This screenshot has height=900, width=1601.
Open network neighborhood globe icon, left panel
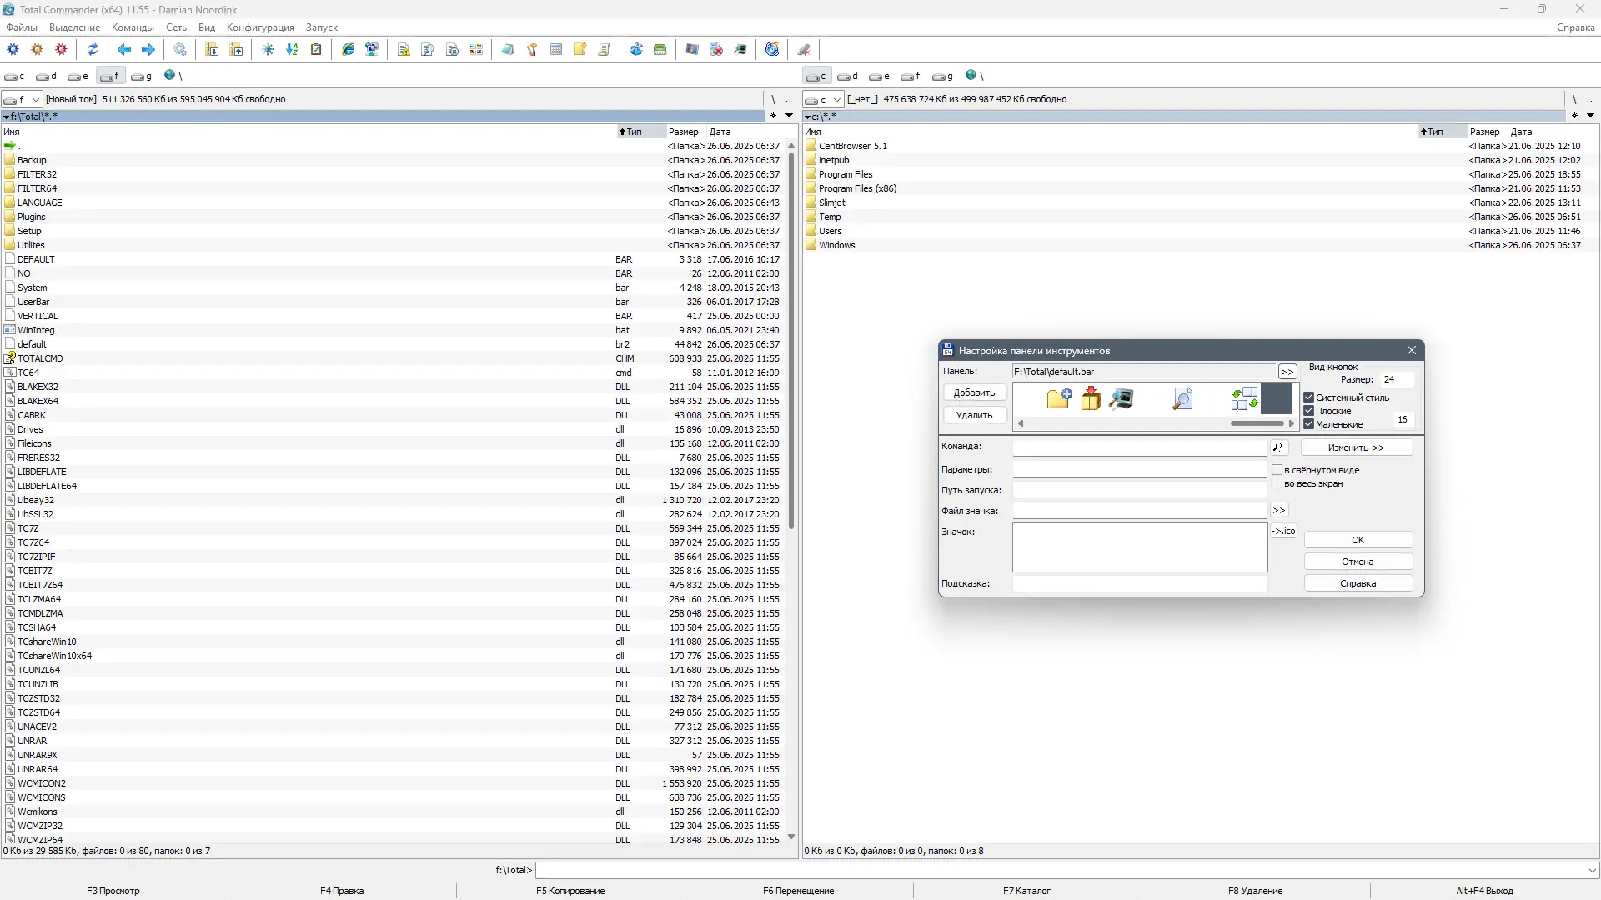pyautogui.click(x=170, y=76)
